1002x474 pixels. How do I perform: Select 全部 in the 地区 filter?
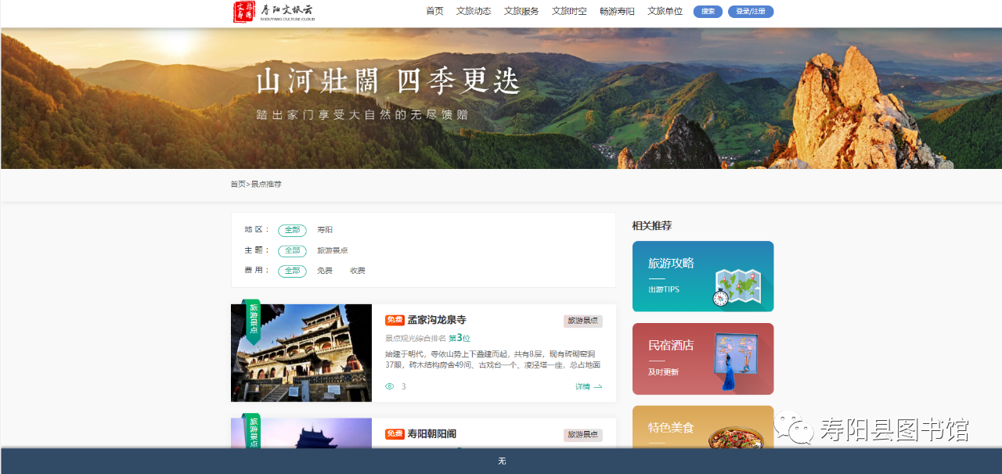tap(292, 230)
